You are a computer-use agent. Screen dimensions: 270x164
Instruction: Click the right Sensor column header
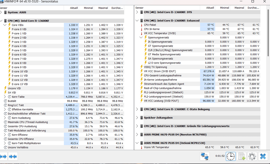pyautogui.click(x=167, y=8)
